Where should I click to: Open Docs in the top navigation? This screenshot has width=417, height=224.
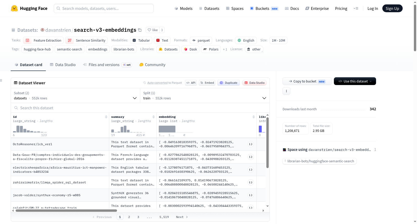292,8
